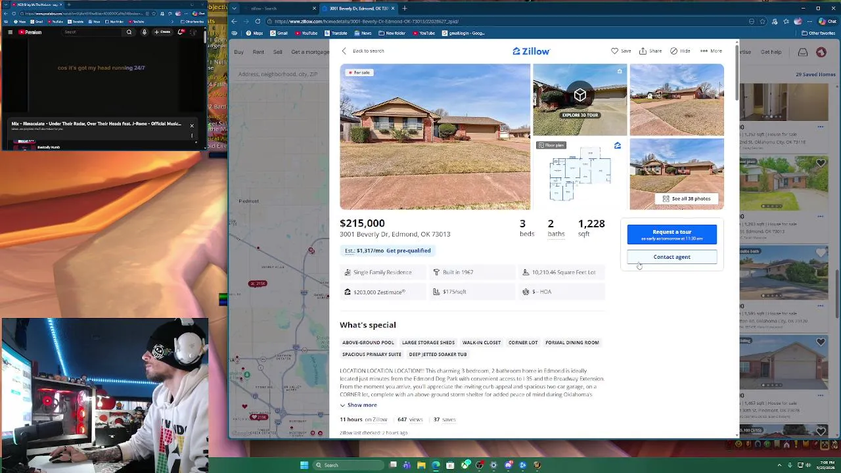Click the YouTube Create button
Screen dimensions: 841x473
pyautogui.click(x=163, y=32)
